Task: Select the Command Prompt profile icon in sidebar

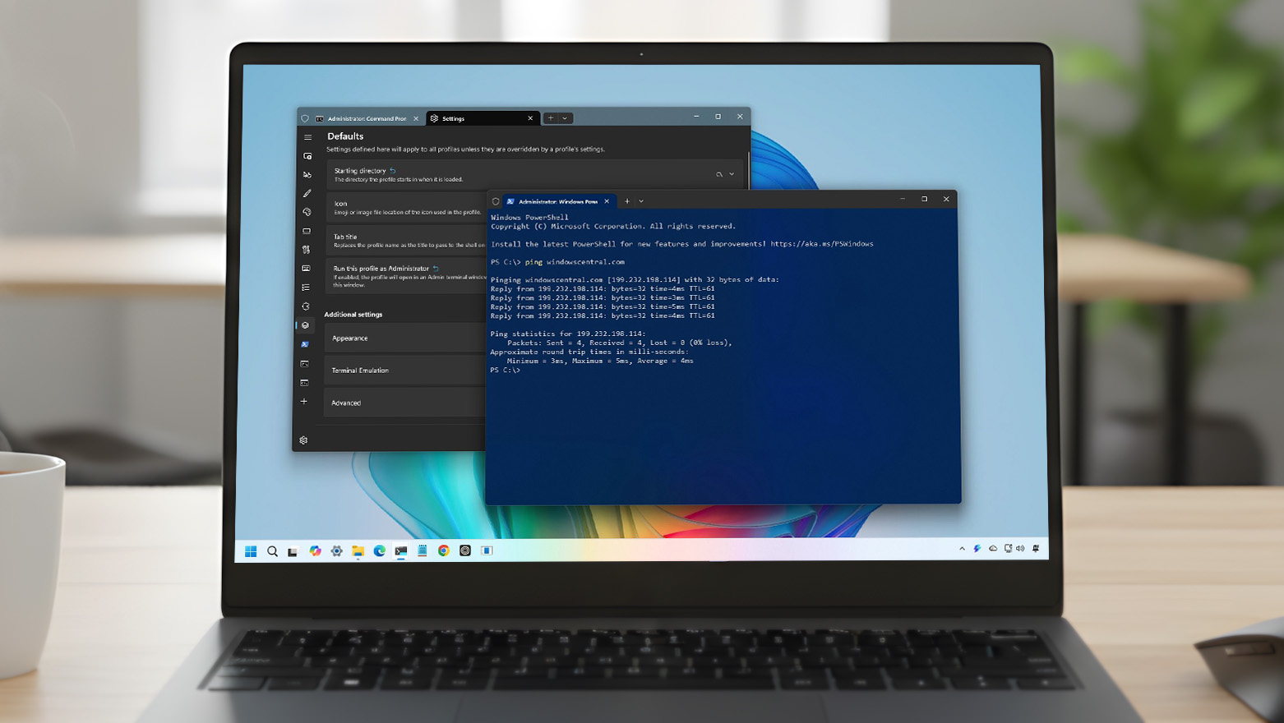Action: click(x=304, y=363)
